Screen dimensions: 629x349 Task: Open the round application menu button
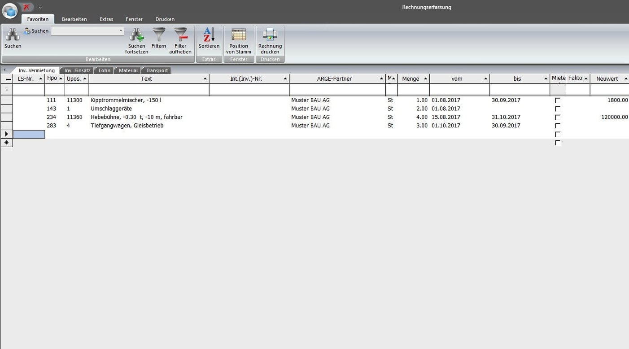pyautogui.click(x=10, y=10)
